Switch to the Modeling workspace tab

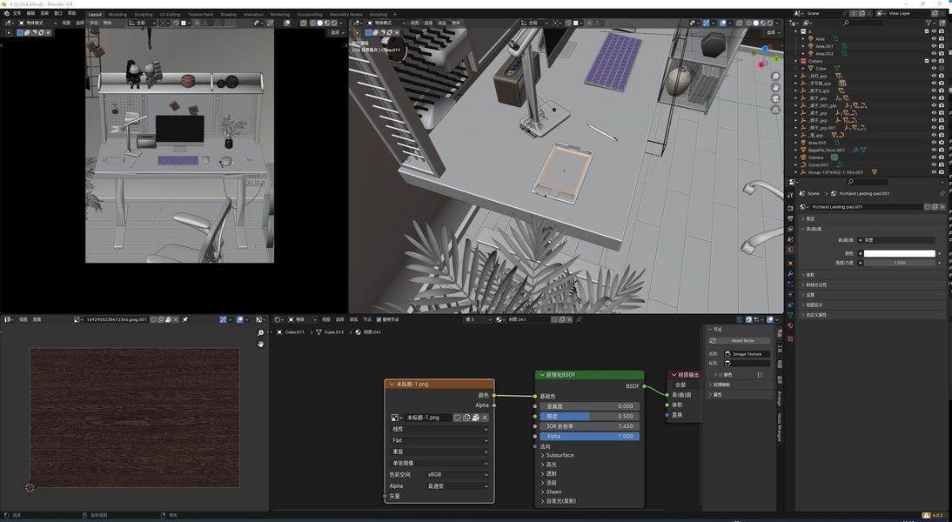(117, 14)
